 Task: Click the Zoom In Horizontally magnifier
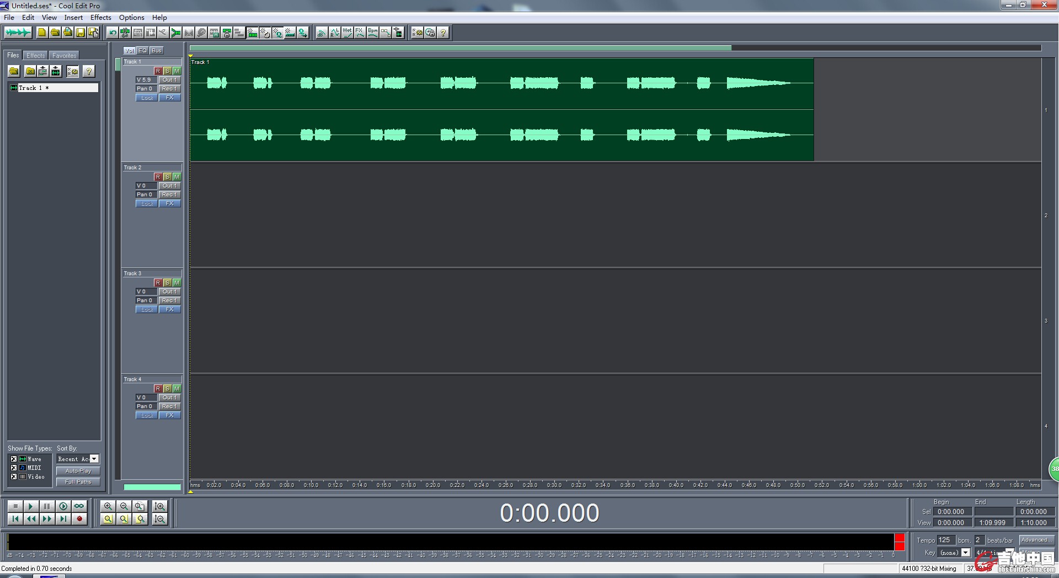(108, 506)
